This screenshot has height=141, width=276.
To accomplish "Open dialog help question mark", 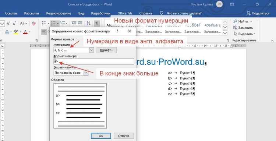I will pos(117,31).
